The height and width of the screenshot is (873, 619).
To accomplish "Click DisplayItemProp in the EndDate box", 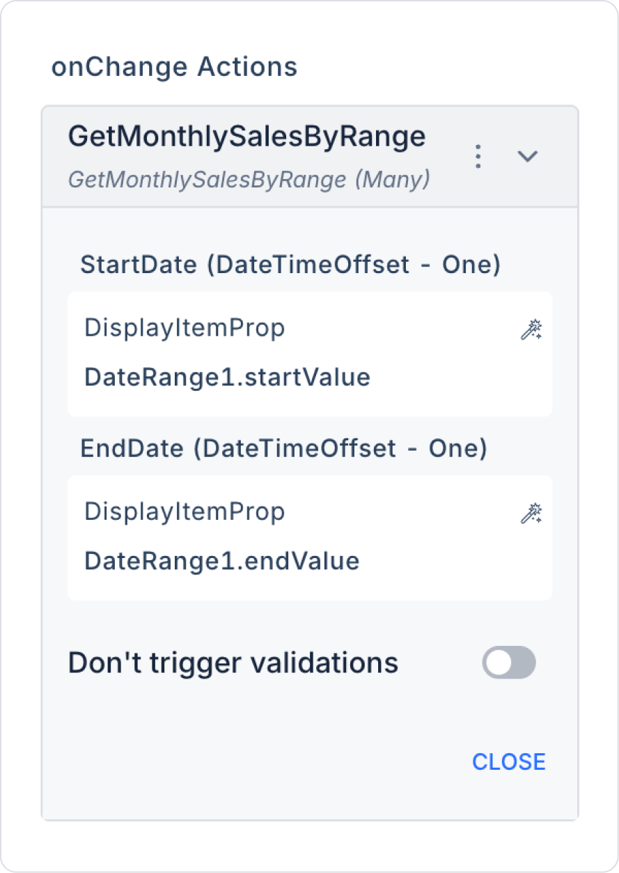I will click(x=185, y=512).
